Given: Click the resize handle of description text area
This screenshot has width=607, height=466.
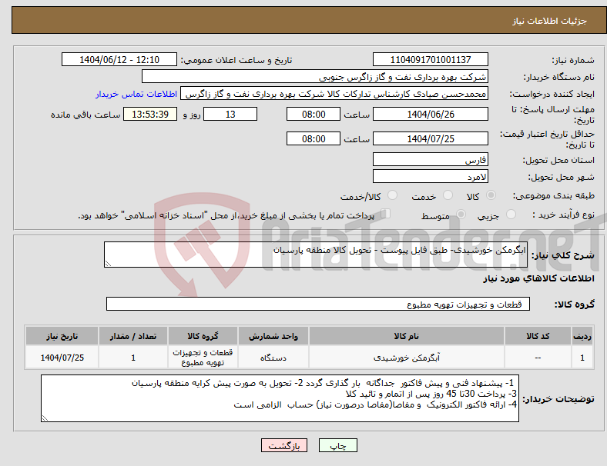Looking at the screenshot, I should pyautogui.click(x=108, y=264).
